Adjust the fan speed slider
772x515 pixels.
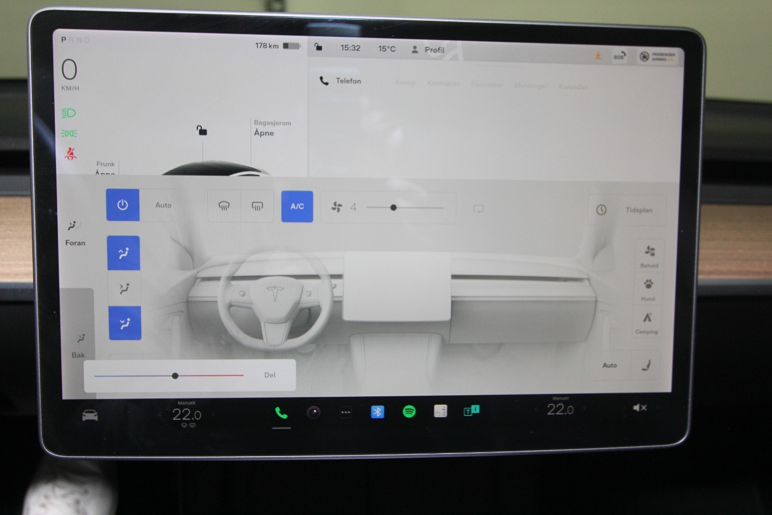[404, 208]
